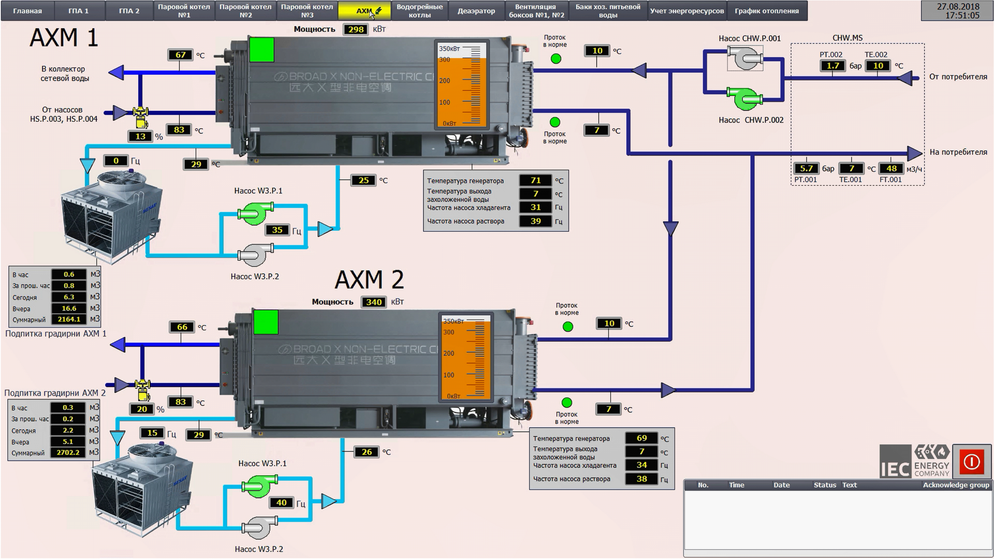Open AXM 2 yellow control valve
This screenshot has width=994, height=559.
(142, 390)
